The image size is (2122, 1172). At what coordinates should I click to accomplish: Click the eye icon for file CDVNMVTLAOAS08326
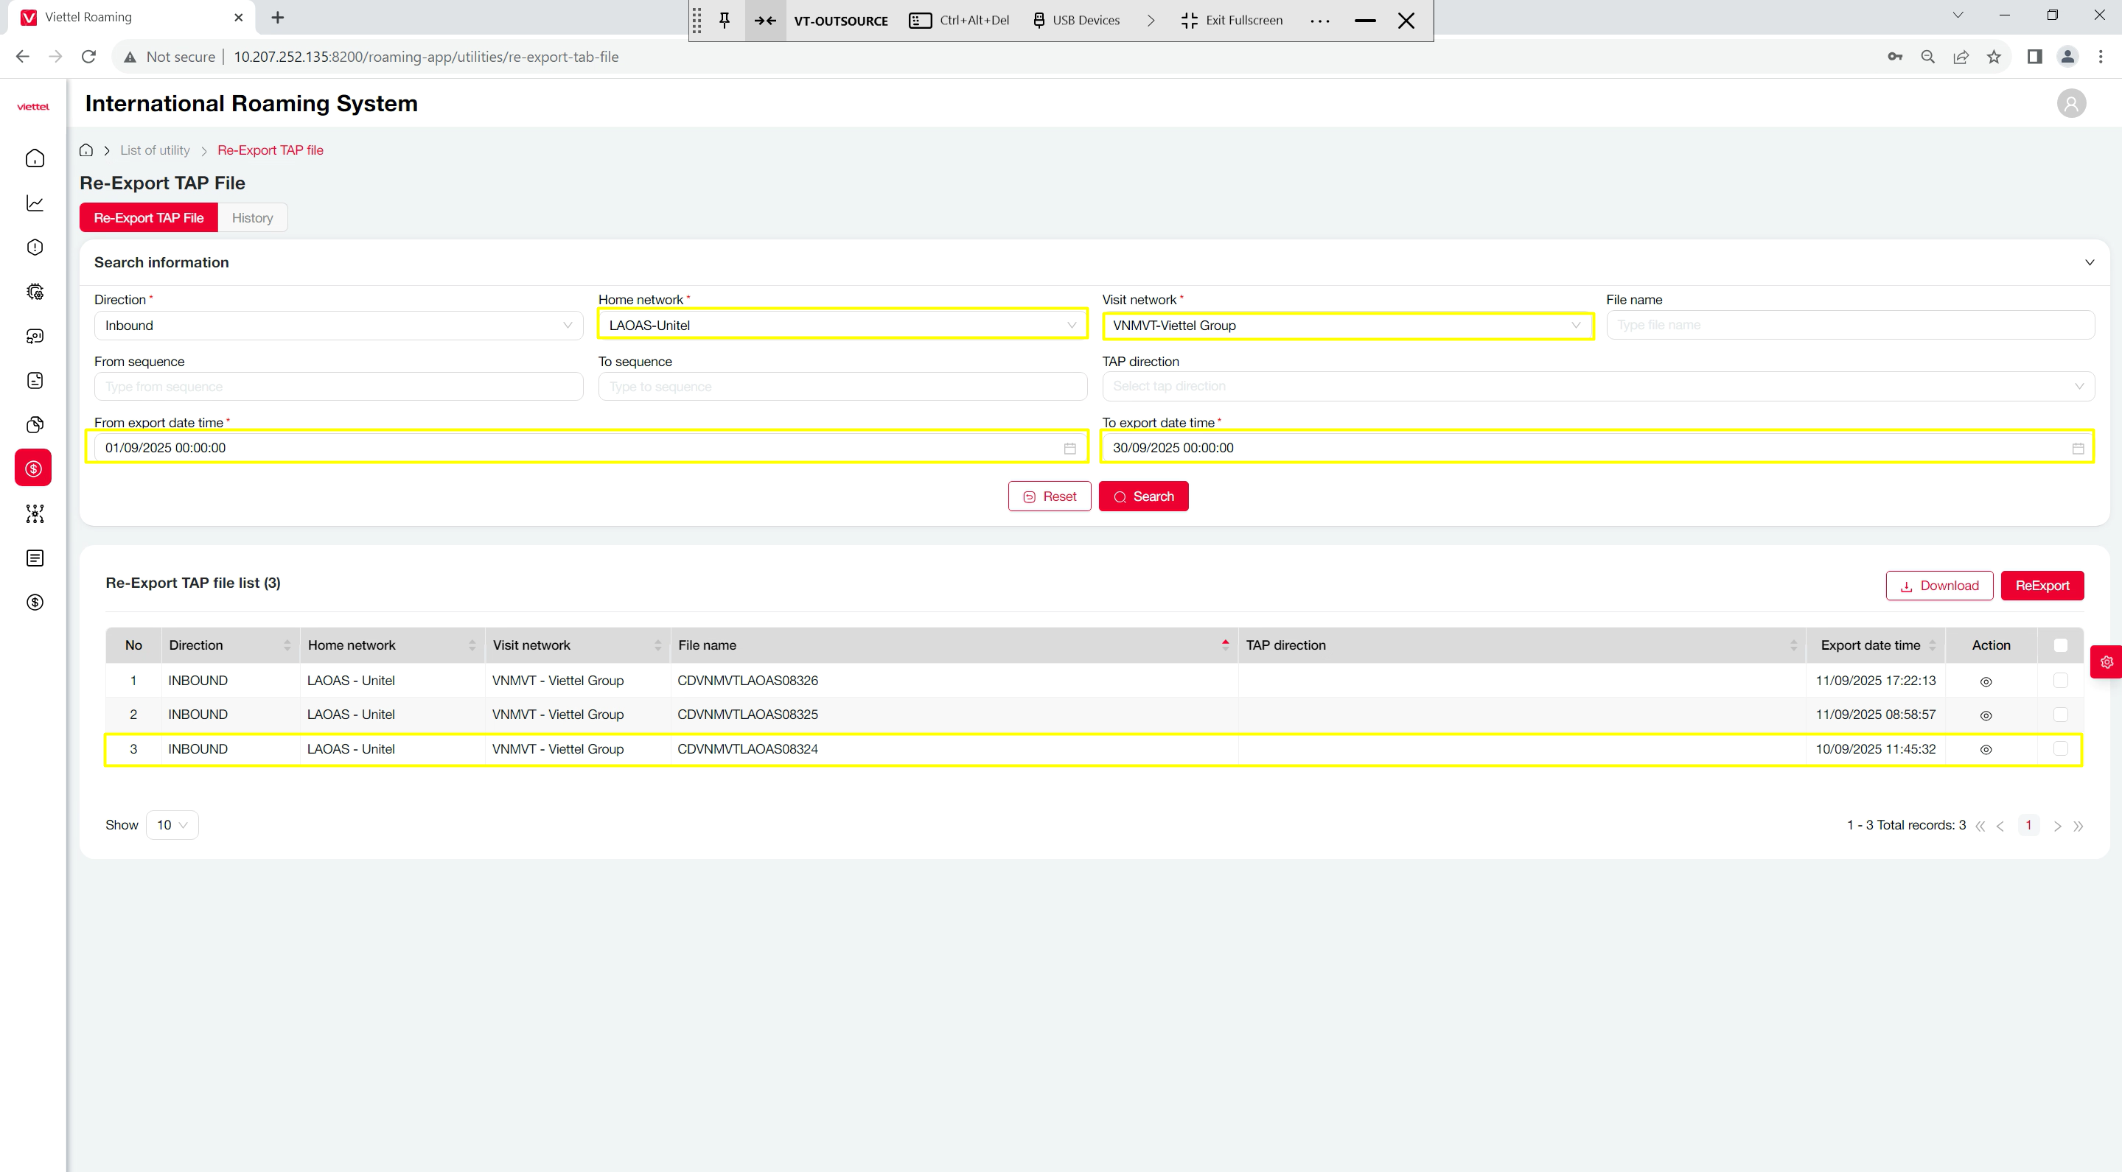tap(1985, 681)
